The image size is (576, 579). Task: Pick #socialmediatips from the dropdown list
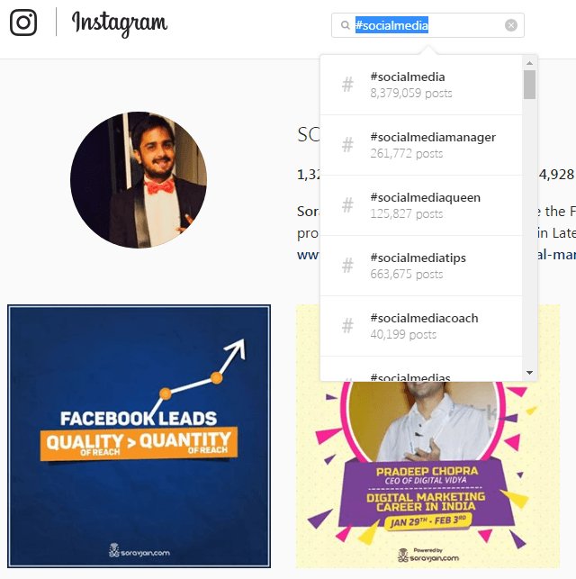click(x=421, y=266)
